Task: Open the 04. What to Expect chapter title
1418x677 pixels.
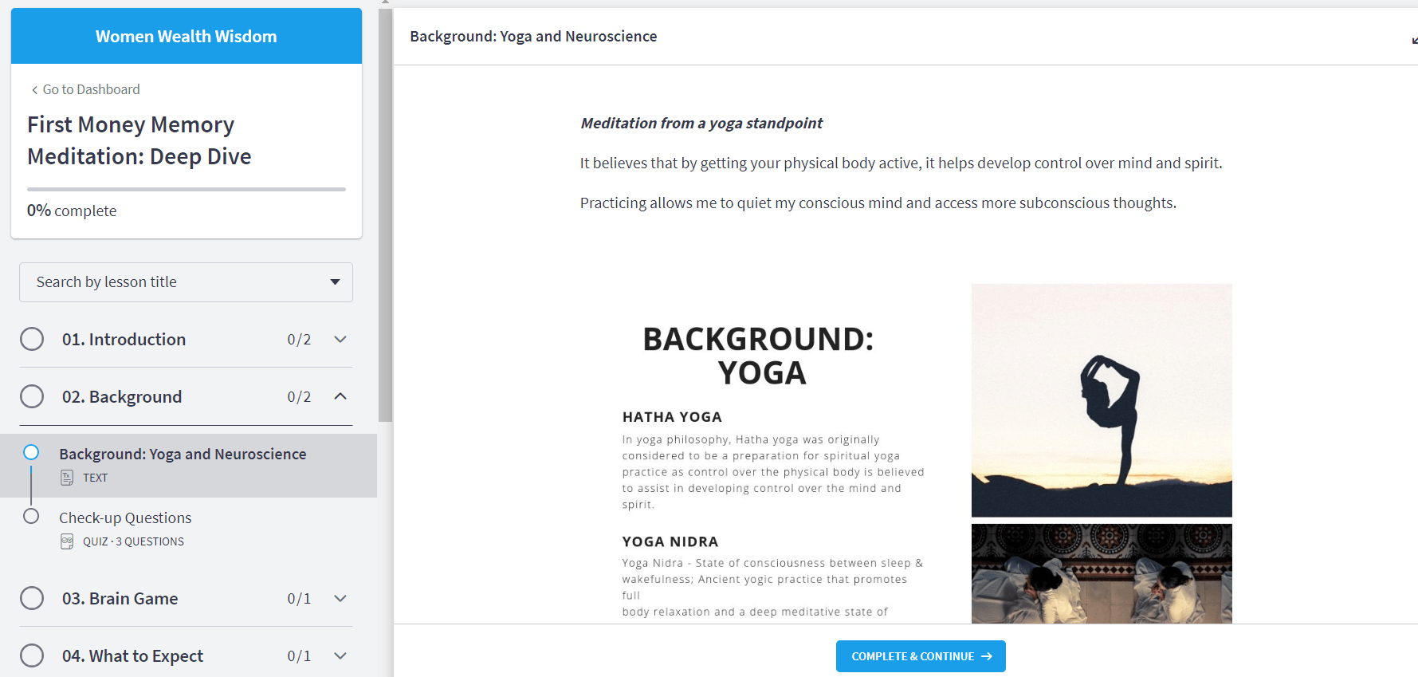Action: click(x=132, y=656)
